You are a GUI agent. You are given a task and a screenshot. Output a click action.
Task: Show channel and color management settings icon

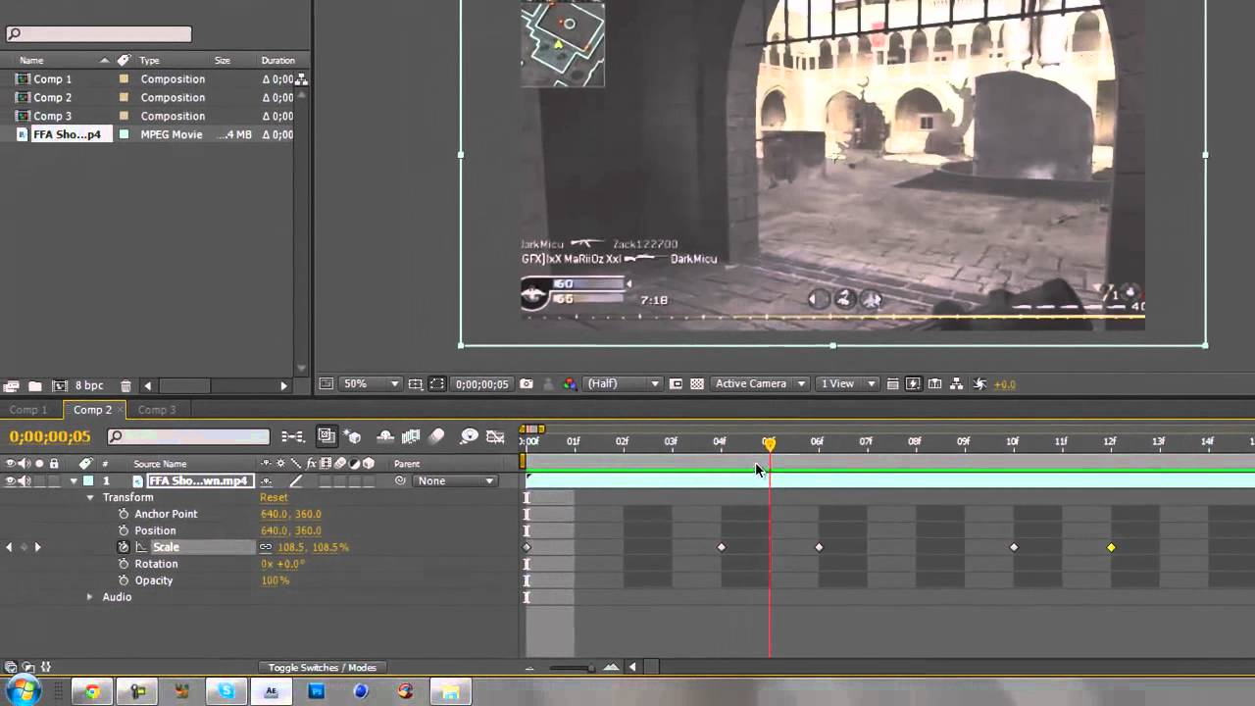(x=570, y=383)
